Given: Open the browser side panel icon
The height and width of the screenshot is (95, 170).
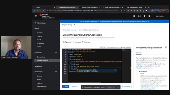Looking at the screenshot, I should pos(150,11).
